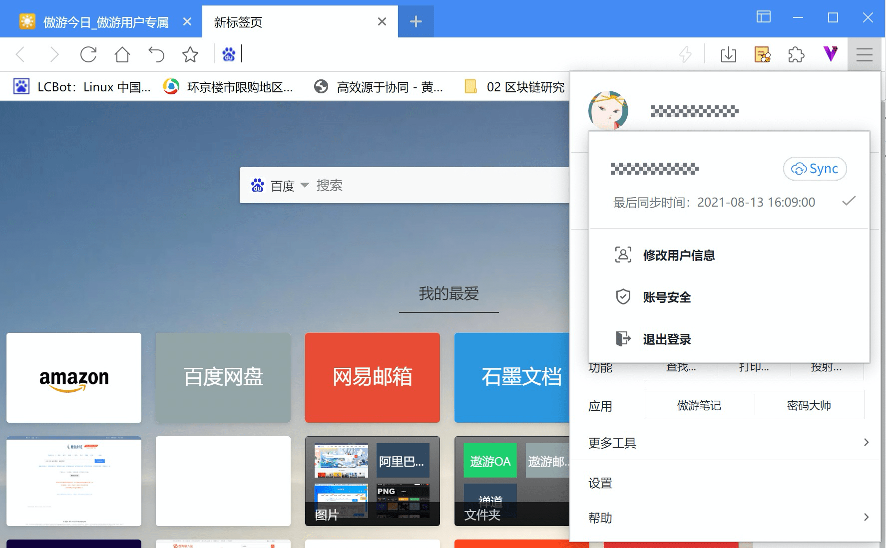
Task: Click the undo closed tab icon
Action: [156, 54]
